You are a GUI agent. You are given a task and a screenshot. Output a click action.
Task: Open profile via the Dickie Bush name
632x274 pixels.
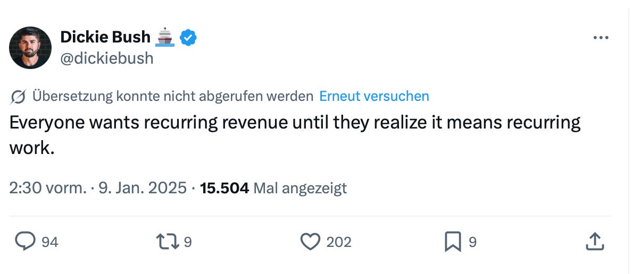pos(105,37)
